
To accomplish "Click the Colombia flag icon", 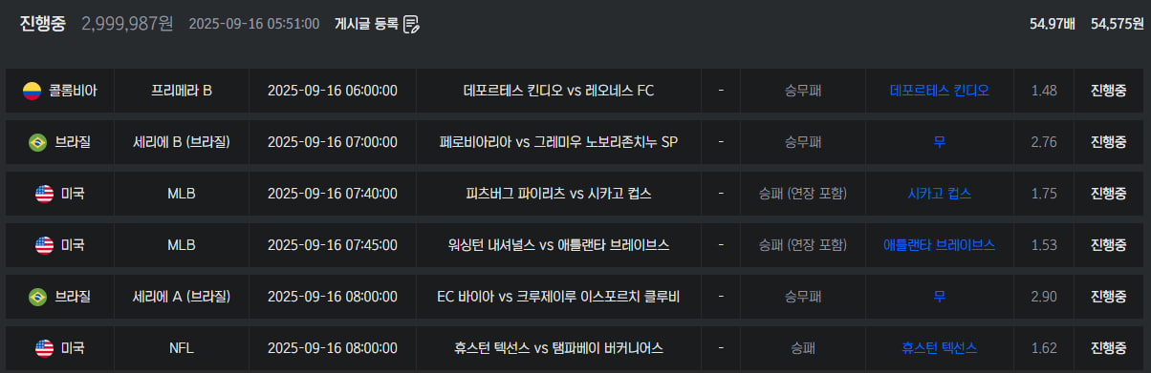I will click(33, 91).
